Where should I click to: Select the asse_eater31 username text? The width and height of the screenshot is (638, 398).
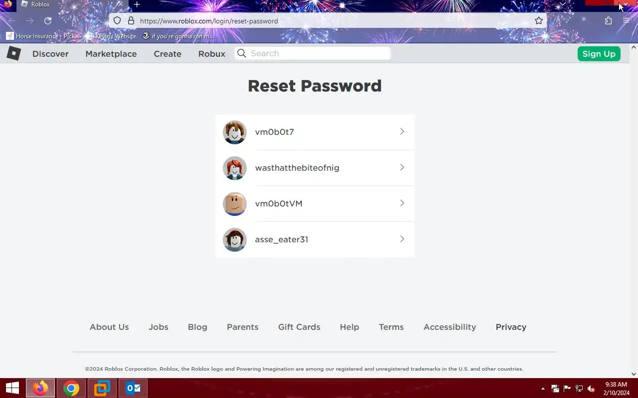click(282, 239)
